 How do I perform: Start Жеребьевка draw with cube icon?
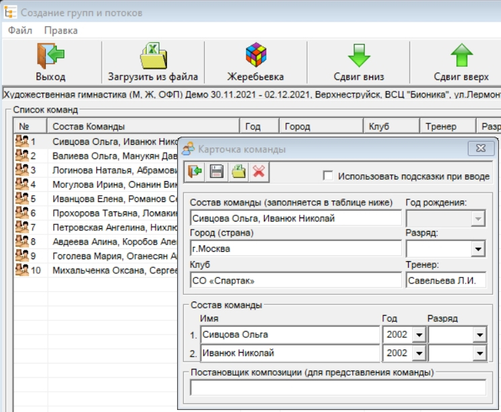(x=255, y=56)
